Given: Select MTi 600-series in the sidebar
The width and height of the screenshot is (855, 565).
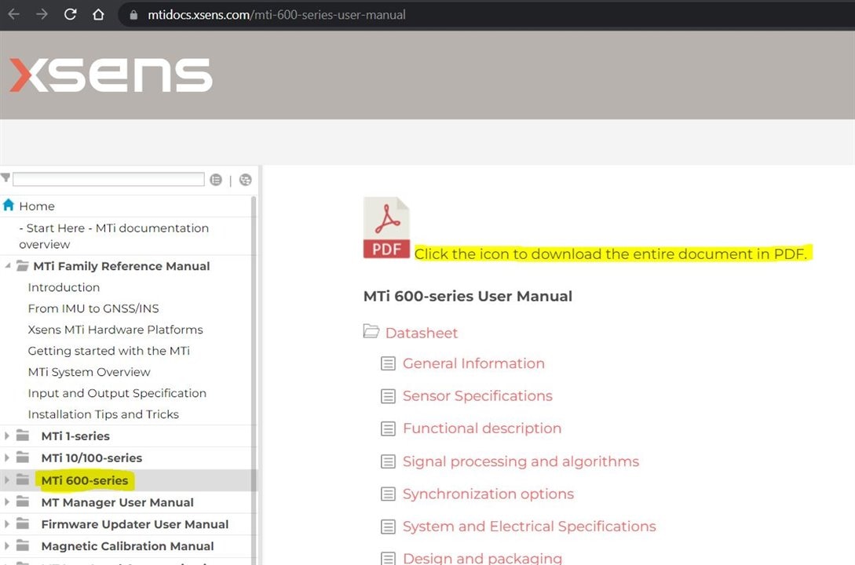Looking at the screenshot, I should (x=85, y=480).
